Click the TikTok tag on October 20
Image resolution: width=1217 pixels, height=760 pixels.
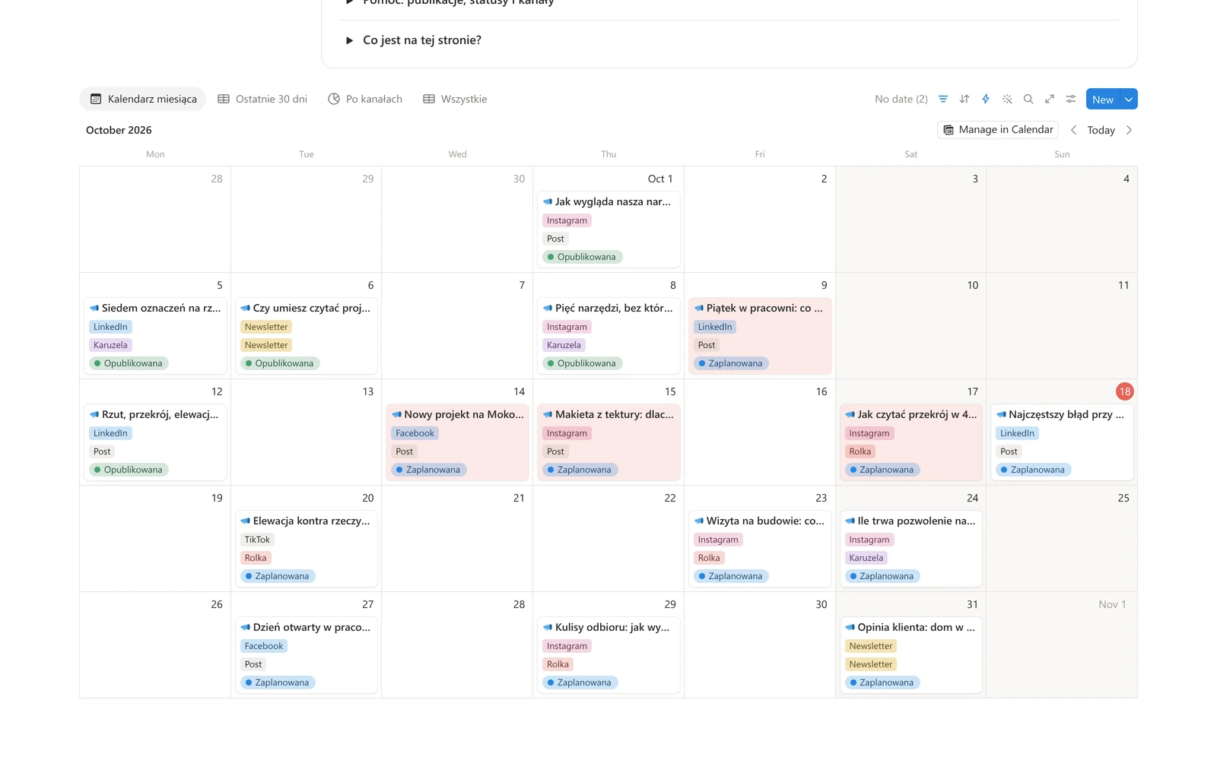(x=257, y=540)
